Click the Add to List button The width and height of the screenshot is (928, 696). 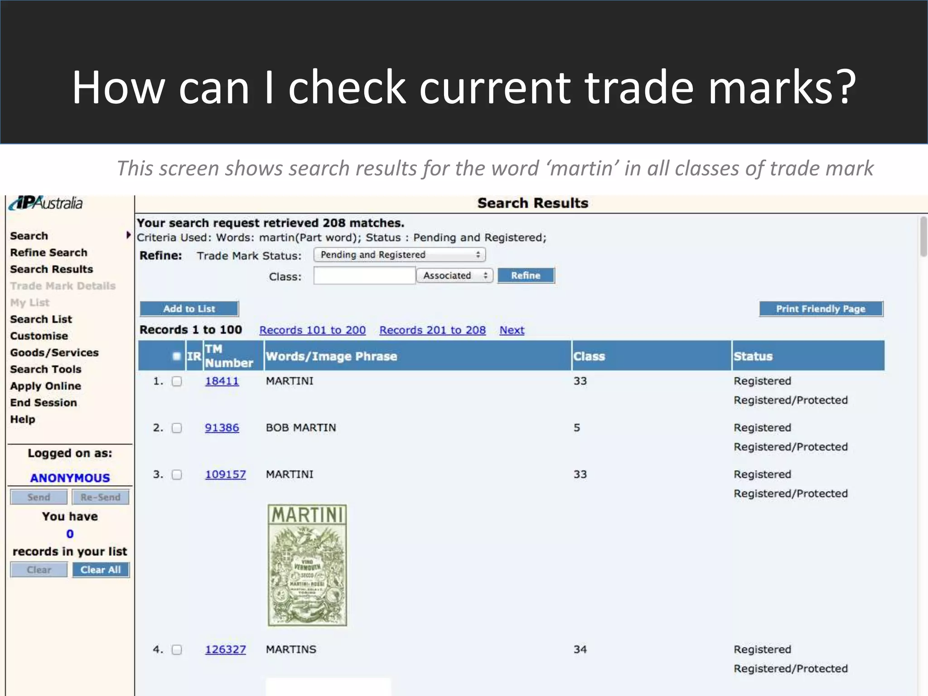click(x=189, y=309)
